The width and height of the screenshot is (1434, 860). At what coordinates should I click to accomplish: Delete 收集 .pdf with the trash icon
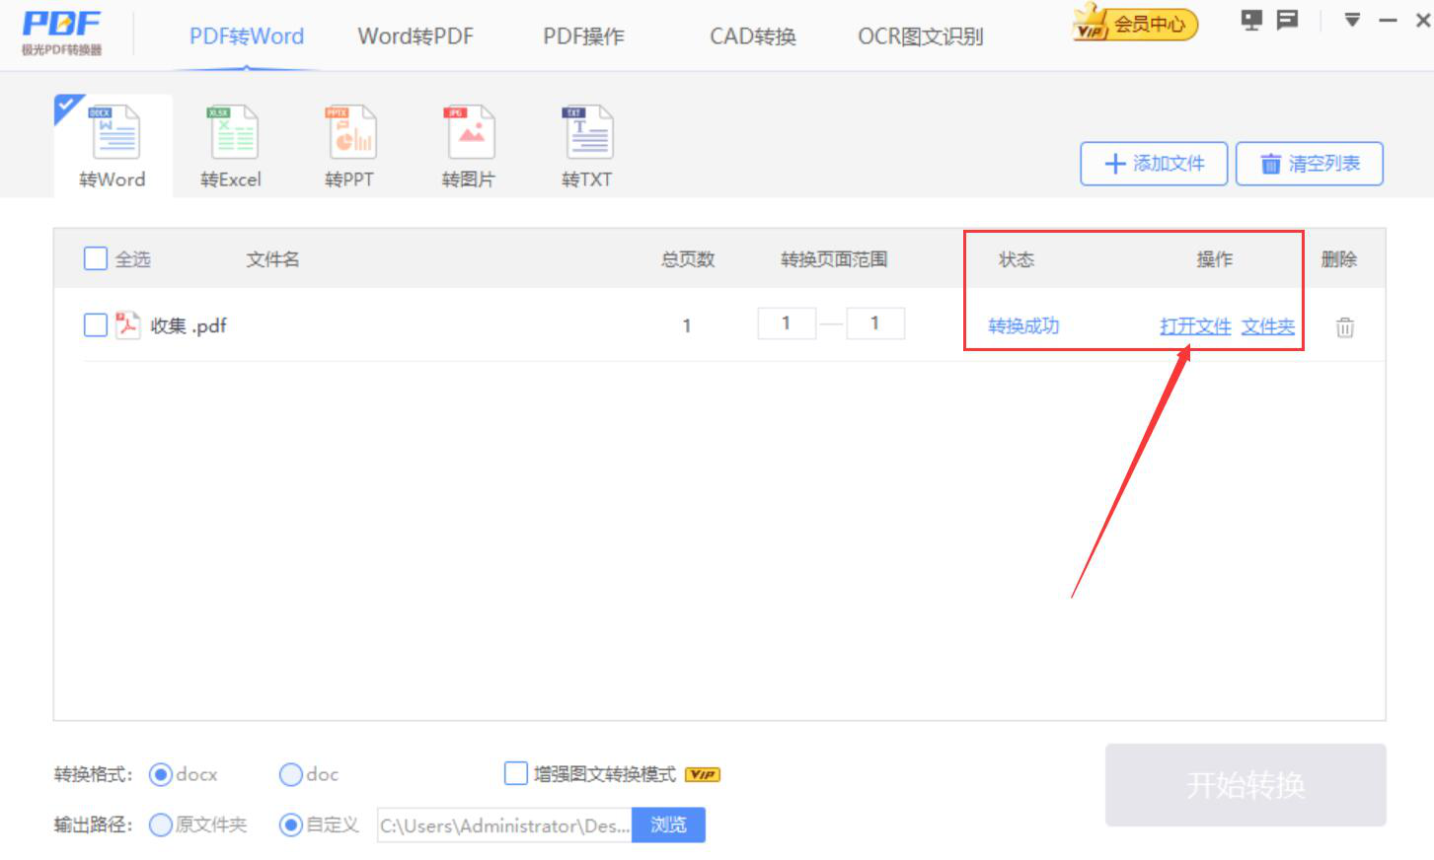[x=1345, y=327]
